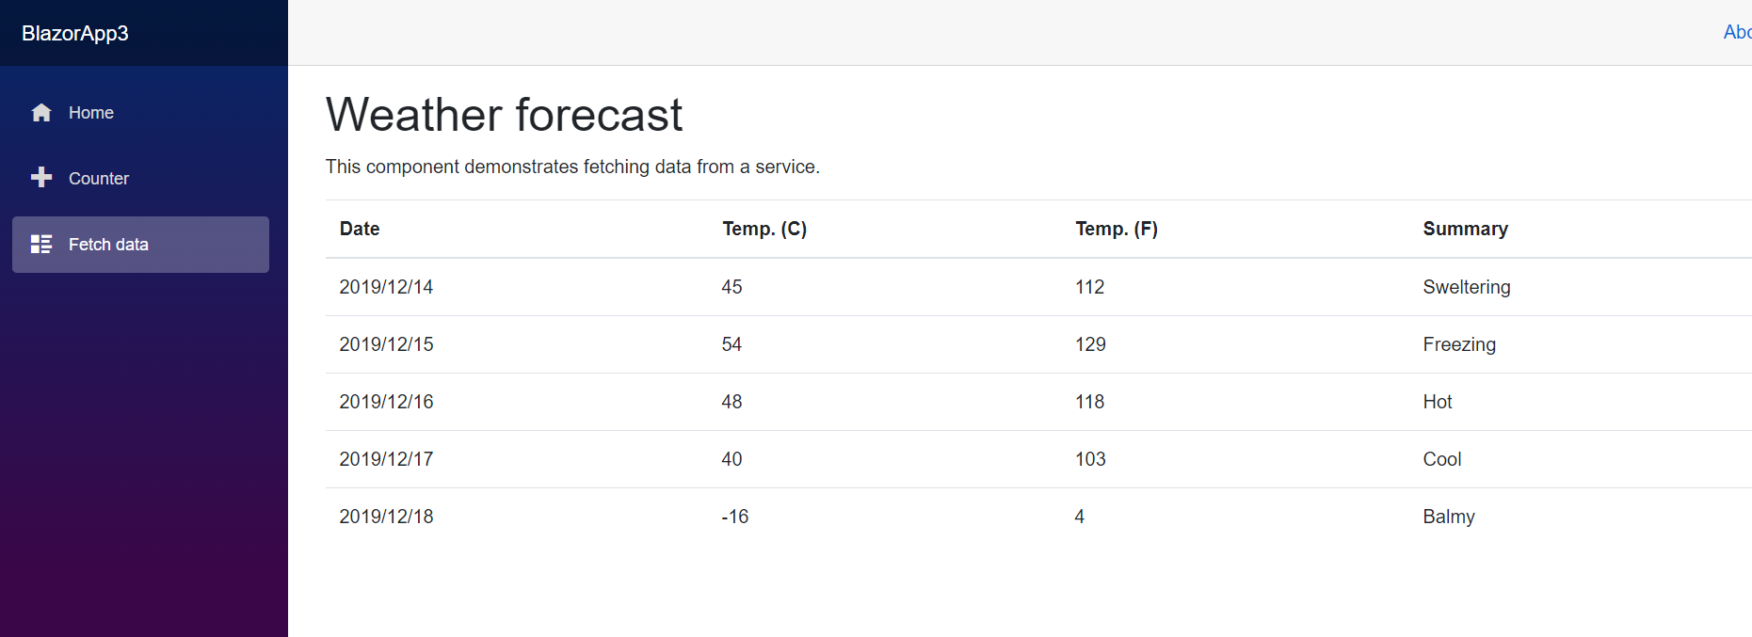The height and width of the screenshot is (637, 1752).
Task: Go to the Counter page
Action: (98, 179)
